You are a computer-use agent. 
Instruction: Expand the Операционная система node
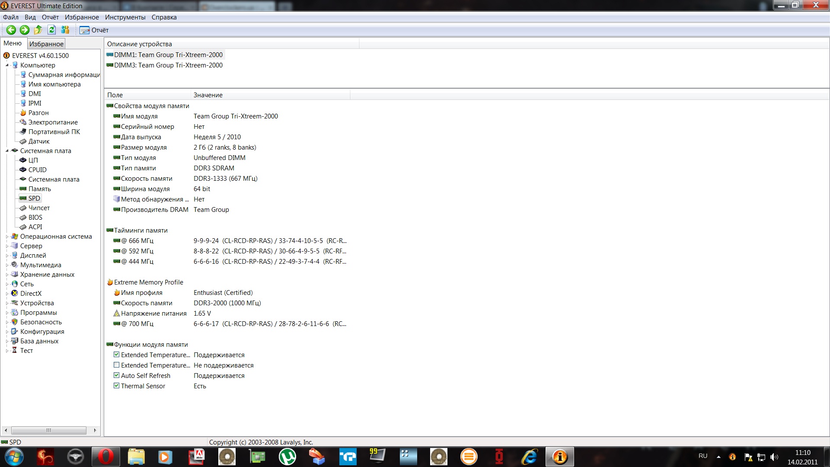click(7, 237)
